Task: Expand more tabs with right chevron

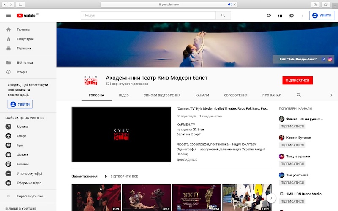Action: (331, 95)
